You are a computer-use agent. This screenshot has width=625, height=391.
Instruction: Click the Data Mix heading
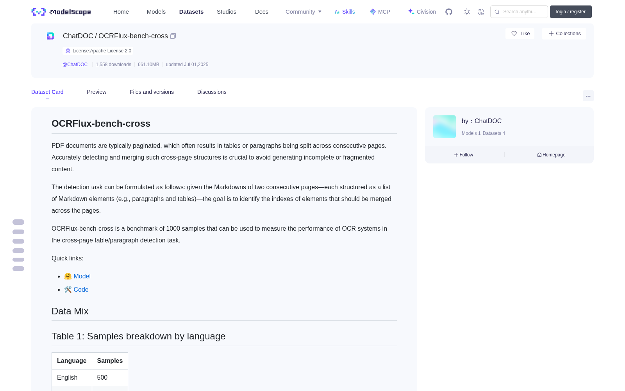click(x=70, y=311)
